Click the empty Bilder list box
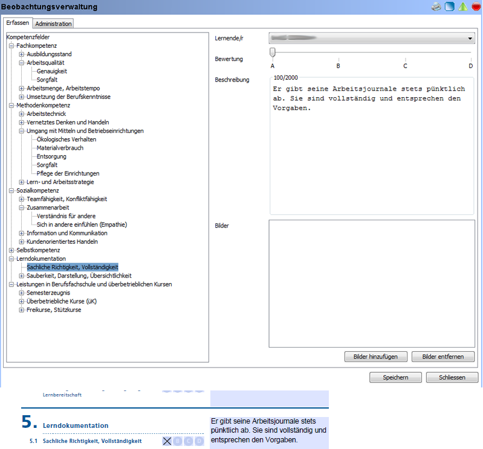The image size is (483, 449). coord(372,284)
